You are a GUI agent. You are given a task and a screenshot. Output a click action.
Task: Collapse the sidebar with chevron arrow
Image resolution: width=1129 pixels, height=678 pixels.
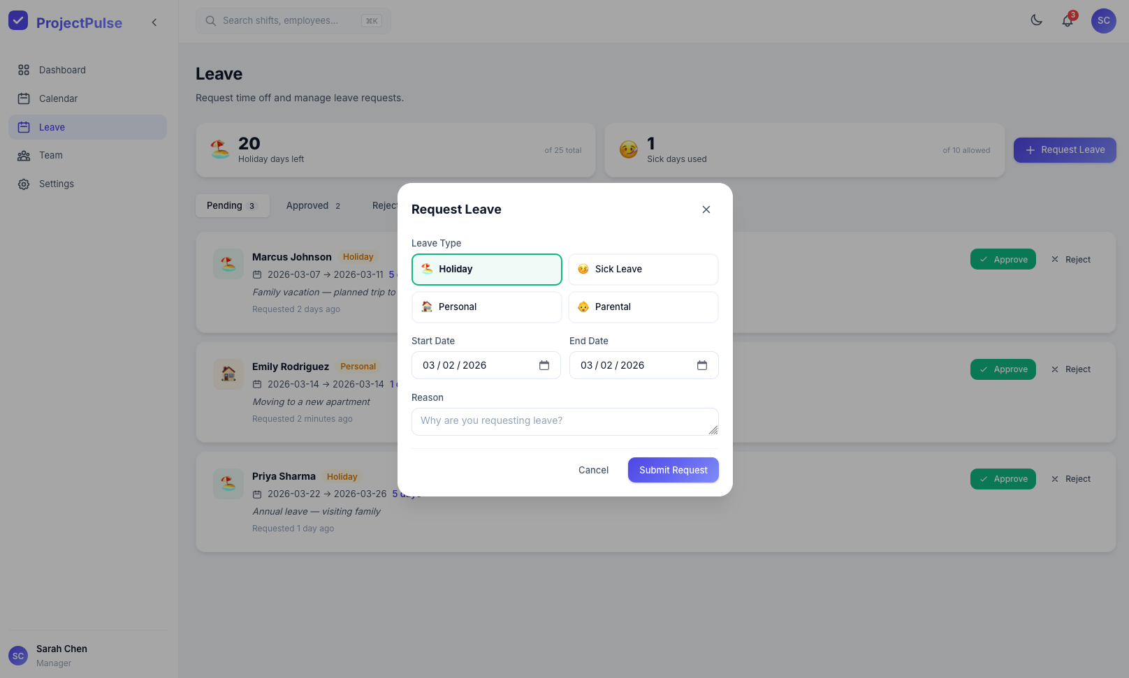coord(154,22)
